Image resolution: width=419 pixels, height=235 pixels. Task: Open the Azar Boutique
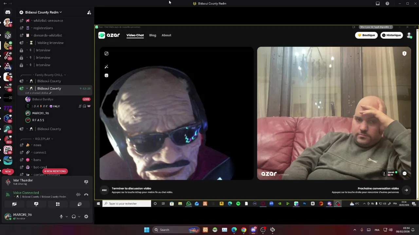coord(366,35)
